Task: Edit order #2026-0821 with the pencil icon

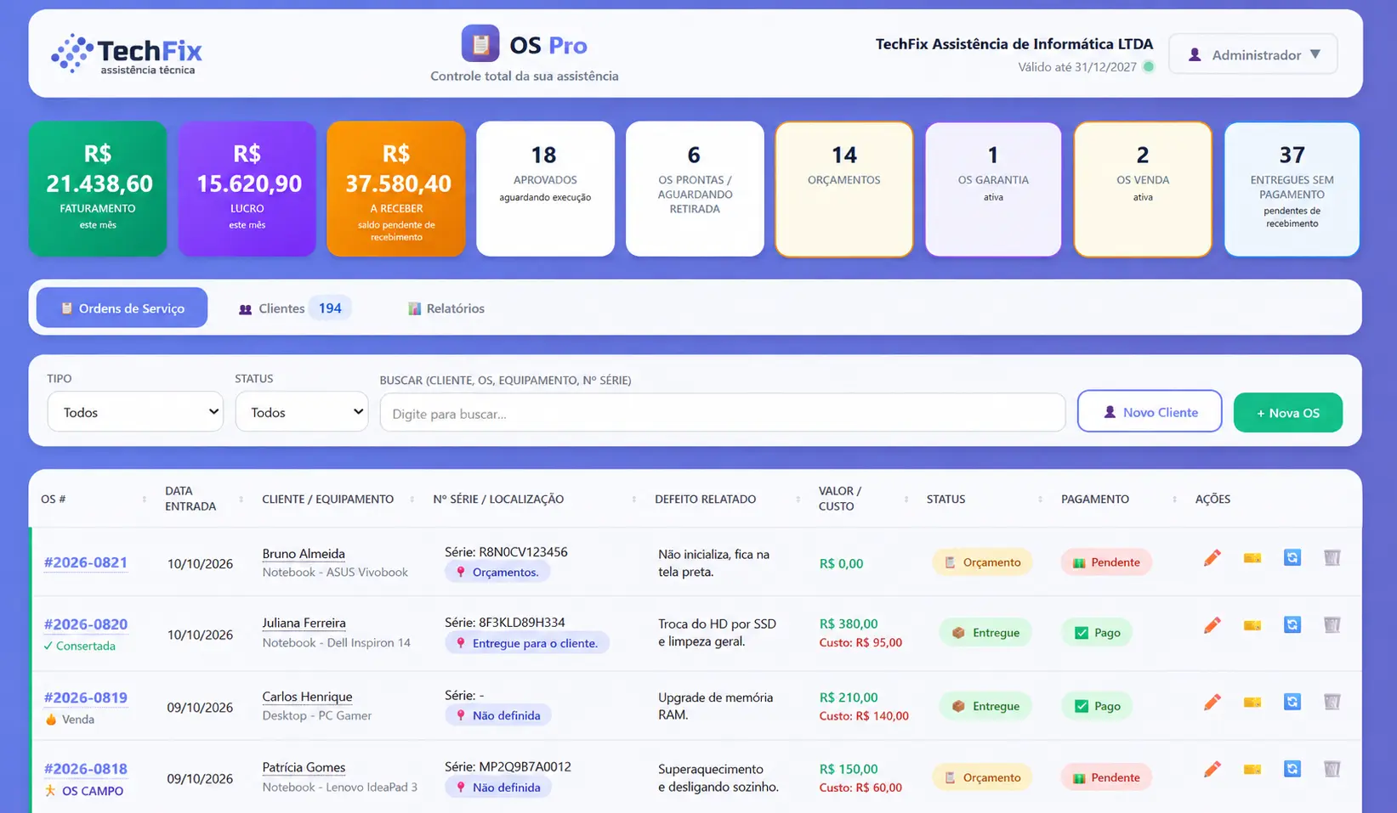Action: point(1212,558)
